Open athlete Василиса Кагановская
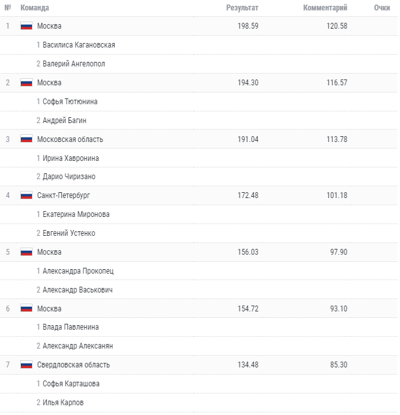The width and height of the screenshot is (400, 415). (79, 45)
